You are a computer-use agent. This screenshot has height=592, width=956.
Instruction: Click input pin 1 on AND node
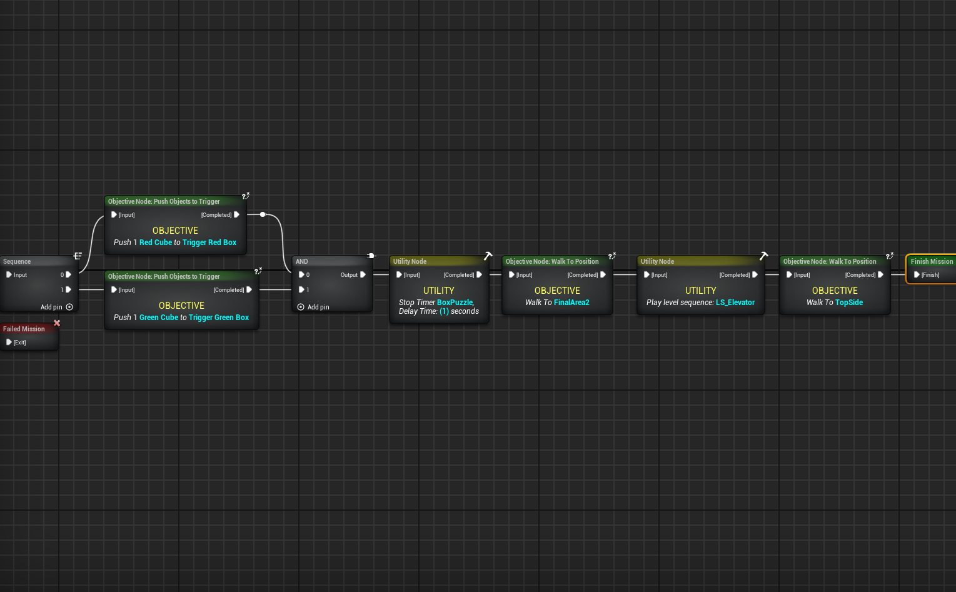coord(301,289)
